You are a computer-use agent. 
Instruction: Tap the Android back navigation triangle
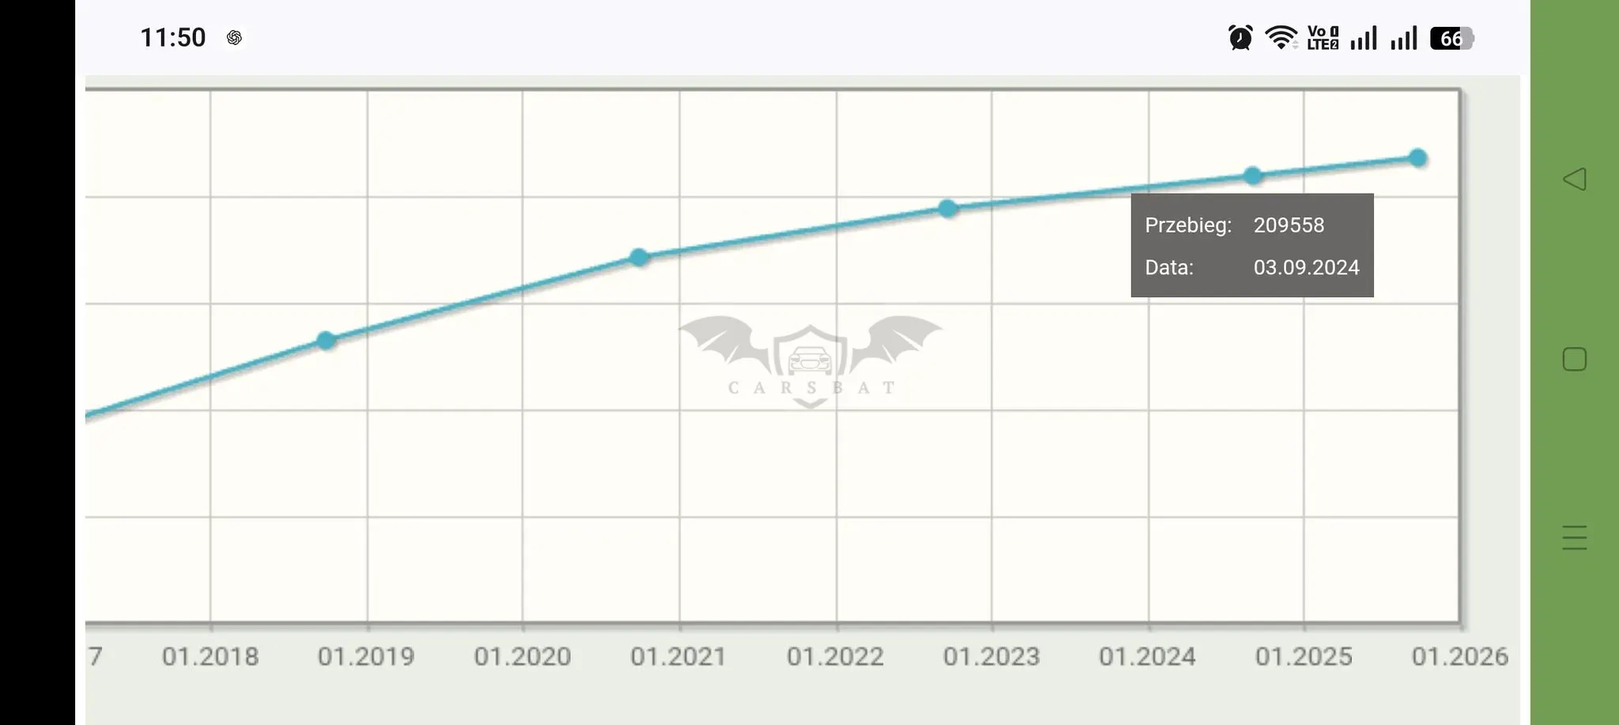pyautogui.click(x=1574, y=179)
